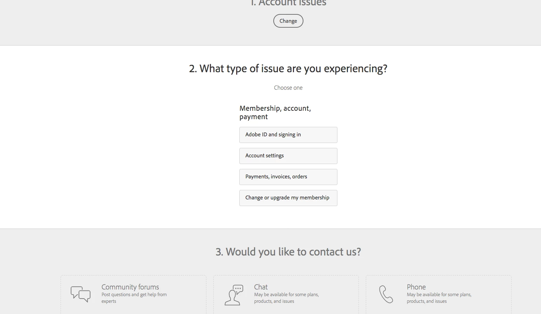Select Adobe ID and signing in option

click(x=288, y=135)
